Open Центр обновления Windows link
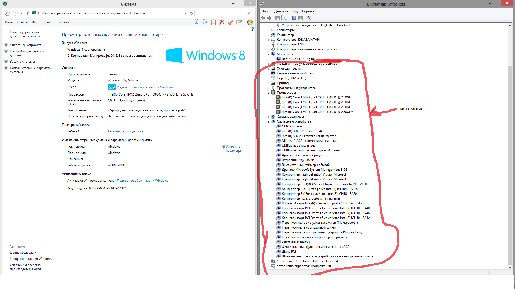 (31, 259)
